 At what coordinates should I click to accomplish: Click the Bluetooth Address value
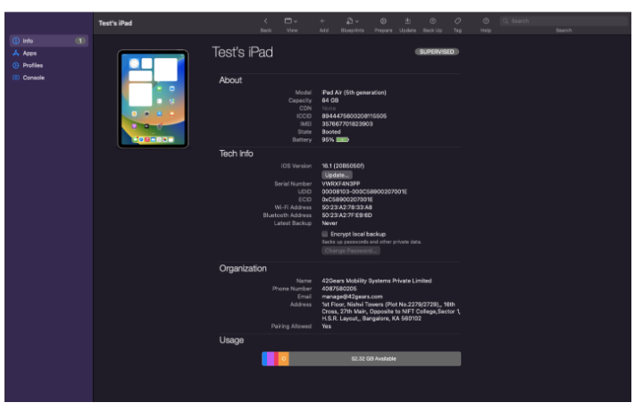click(x=347, y=215)
